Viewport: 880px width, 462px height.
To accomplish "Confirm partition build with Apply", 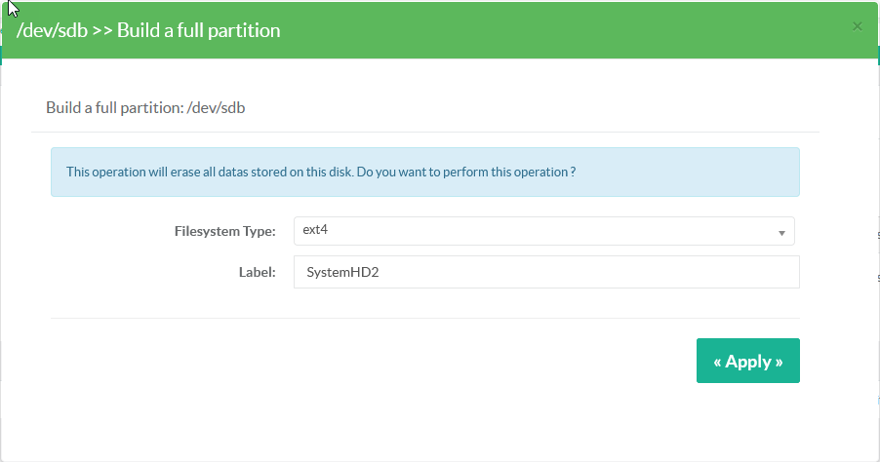I will point(747,361).
